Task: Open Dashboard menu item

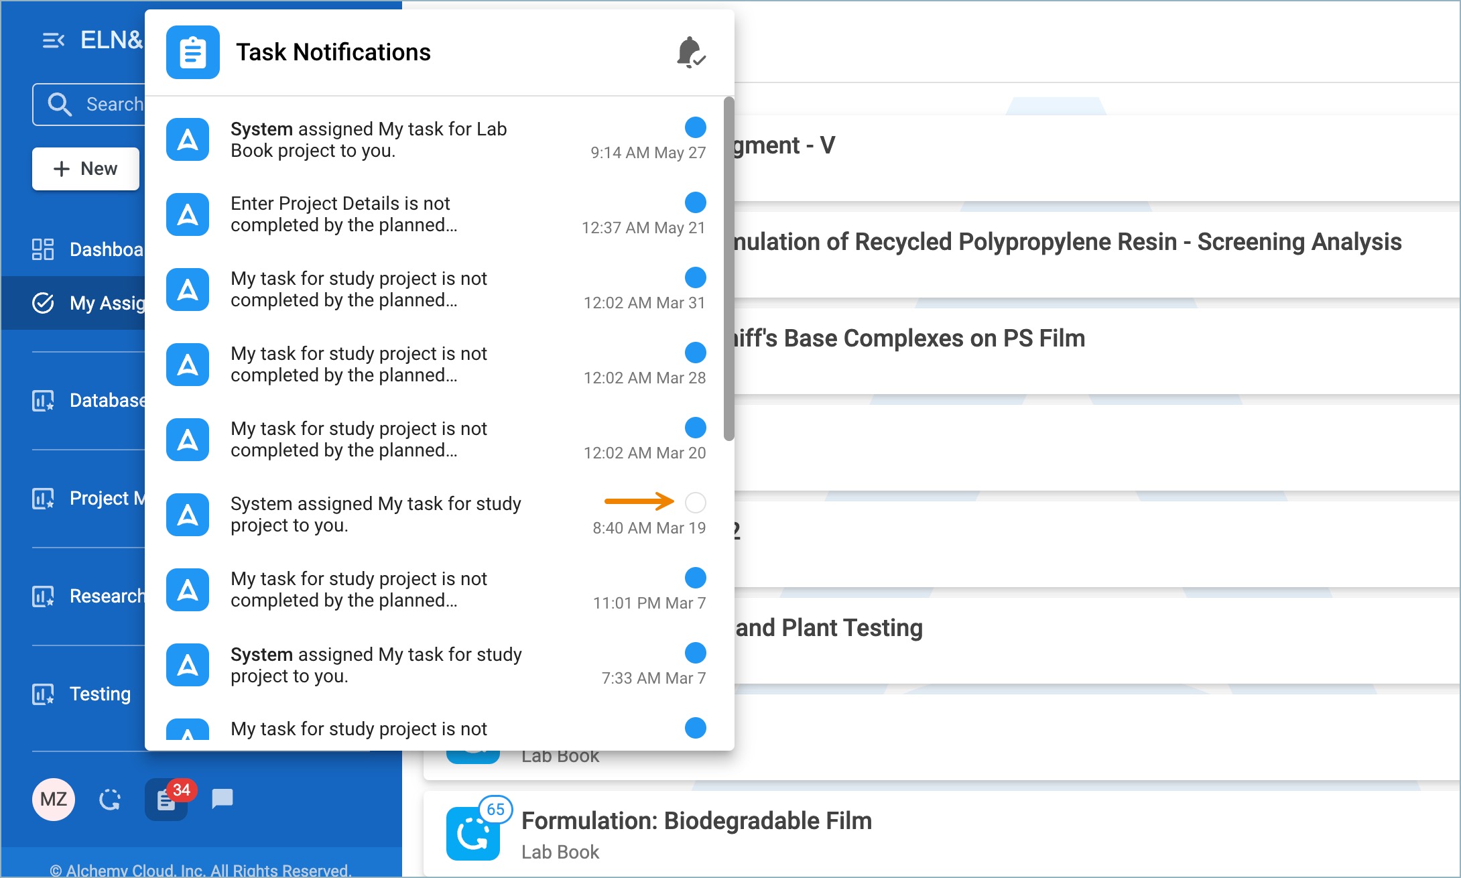Action: pyautogui.click(x=73, y=249)
